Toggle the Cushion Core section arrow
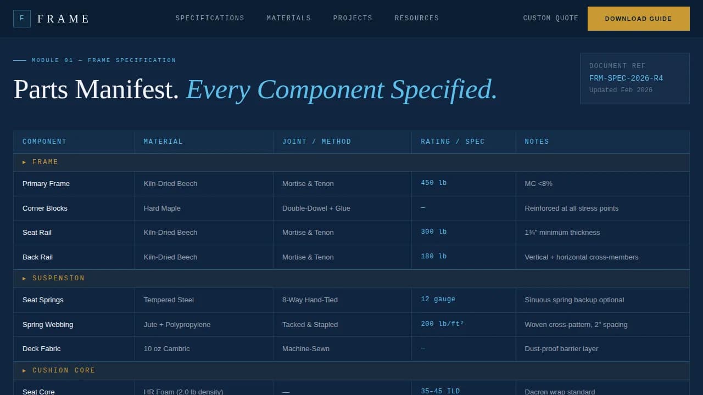703x395 pixels. click(x=24, y=371)
